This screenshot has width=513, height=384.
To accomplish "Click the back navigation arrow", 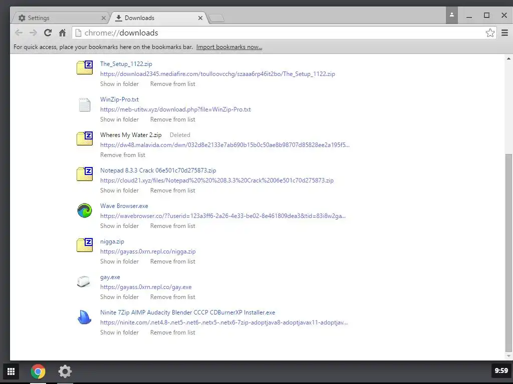I will 19,32.
